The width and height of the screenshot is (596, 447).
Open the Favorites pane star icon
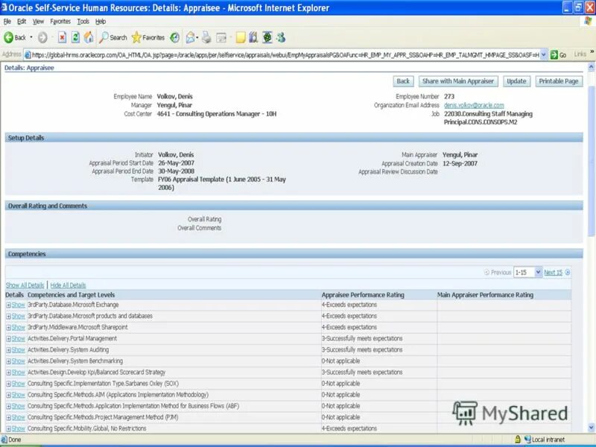click(x=148, y=37)
